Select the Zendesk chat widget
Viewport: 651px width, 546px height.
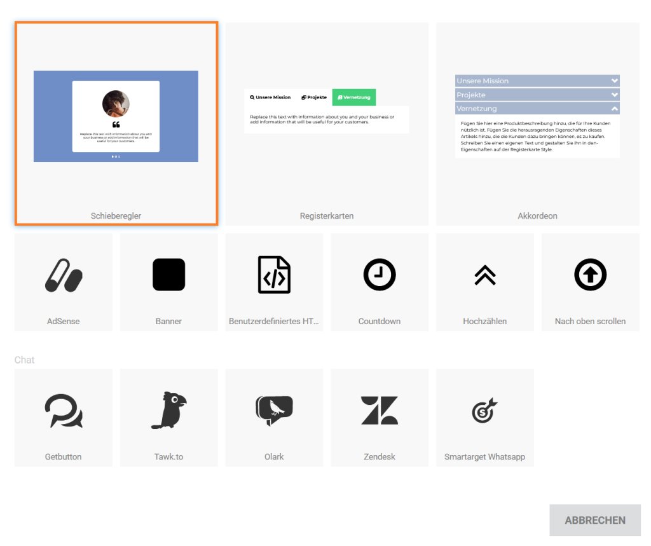[x=380, y=411]
